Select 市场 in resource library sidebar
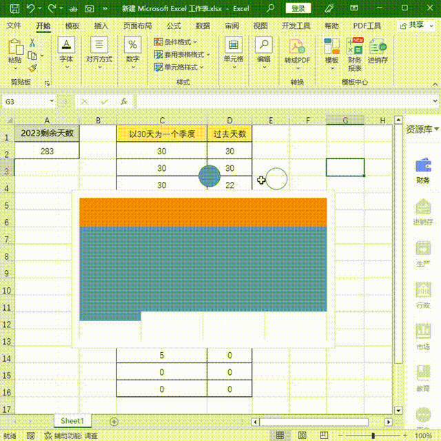 (423, 337)
